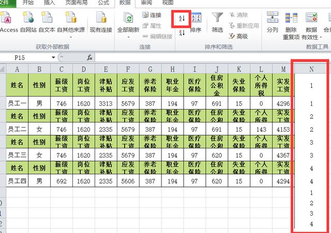This screenshot has width=331, height=233.
Task: Select the cell 员工二
Action: 17,129
